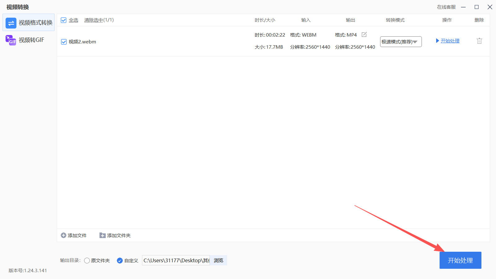Click the 时长:00:02:22 value
This screenshot has width=496, height=279.
[x=270, y=35]
